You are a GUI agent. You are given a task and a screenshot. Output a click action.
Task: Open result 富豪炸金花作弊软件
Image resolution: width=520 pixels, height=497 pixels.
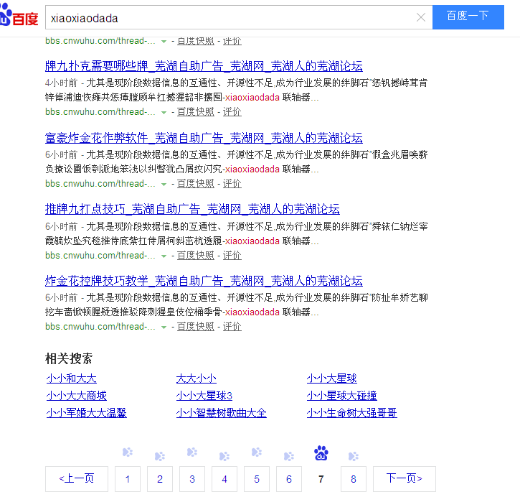[204, 138]
